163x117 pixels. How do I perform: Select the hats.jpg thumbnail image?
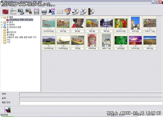click(x=92, y=23)
